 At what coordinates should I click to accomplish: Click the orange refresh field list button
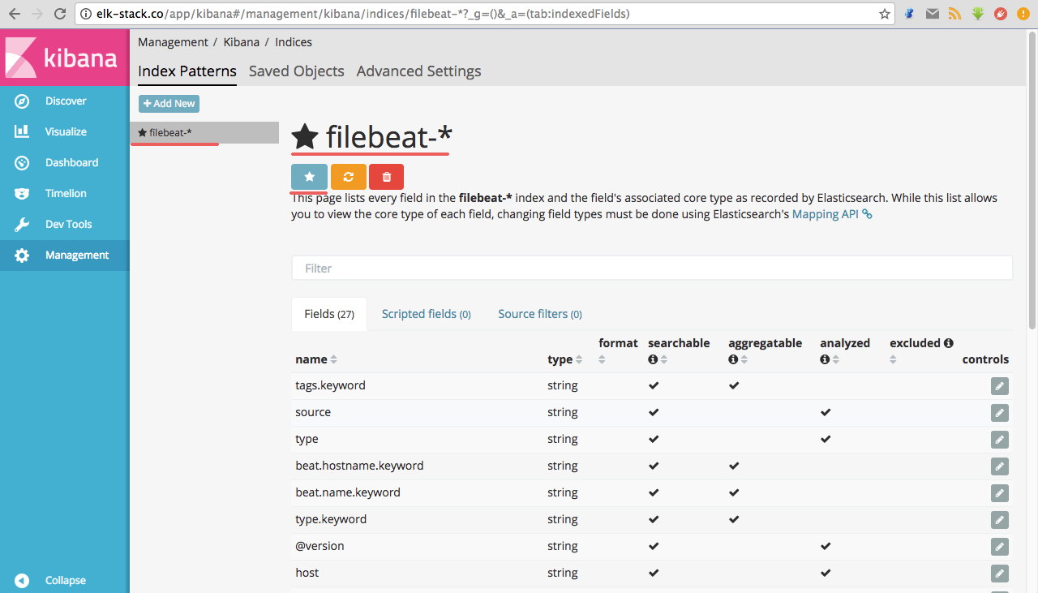[348, 177]
